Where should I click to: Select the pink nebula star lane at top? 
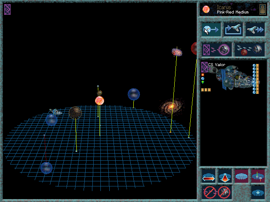coord(177,52)
